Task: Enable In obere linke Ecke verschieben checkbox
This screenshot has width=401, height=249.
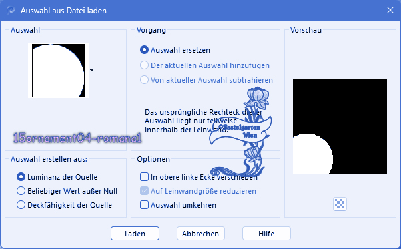Action: click(x=144, y=177)
